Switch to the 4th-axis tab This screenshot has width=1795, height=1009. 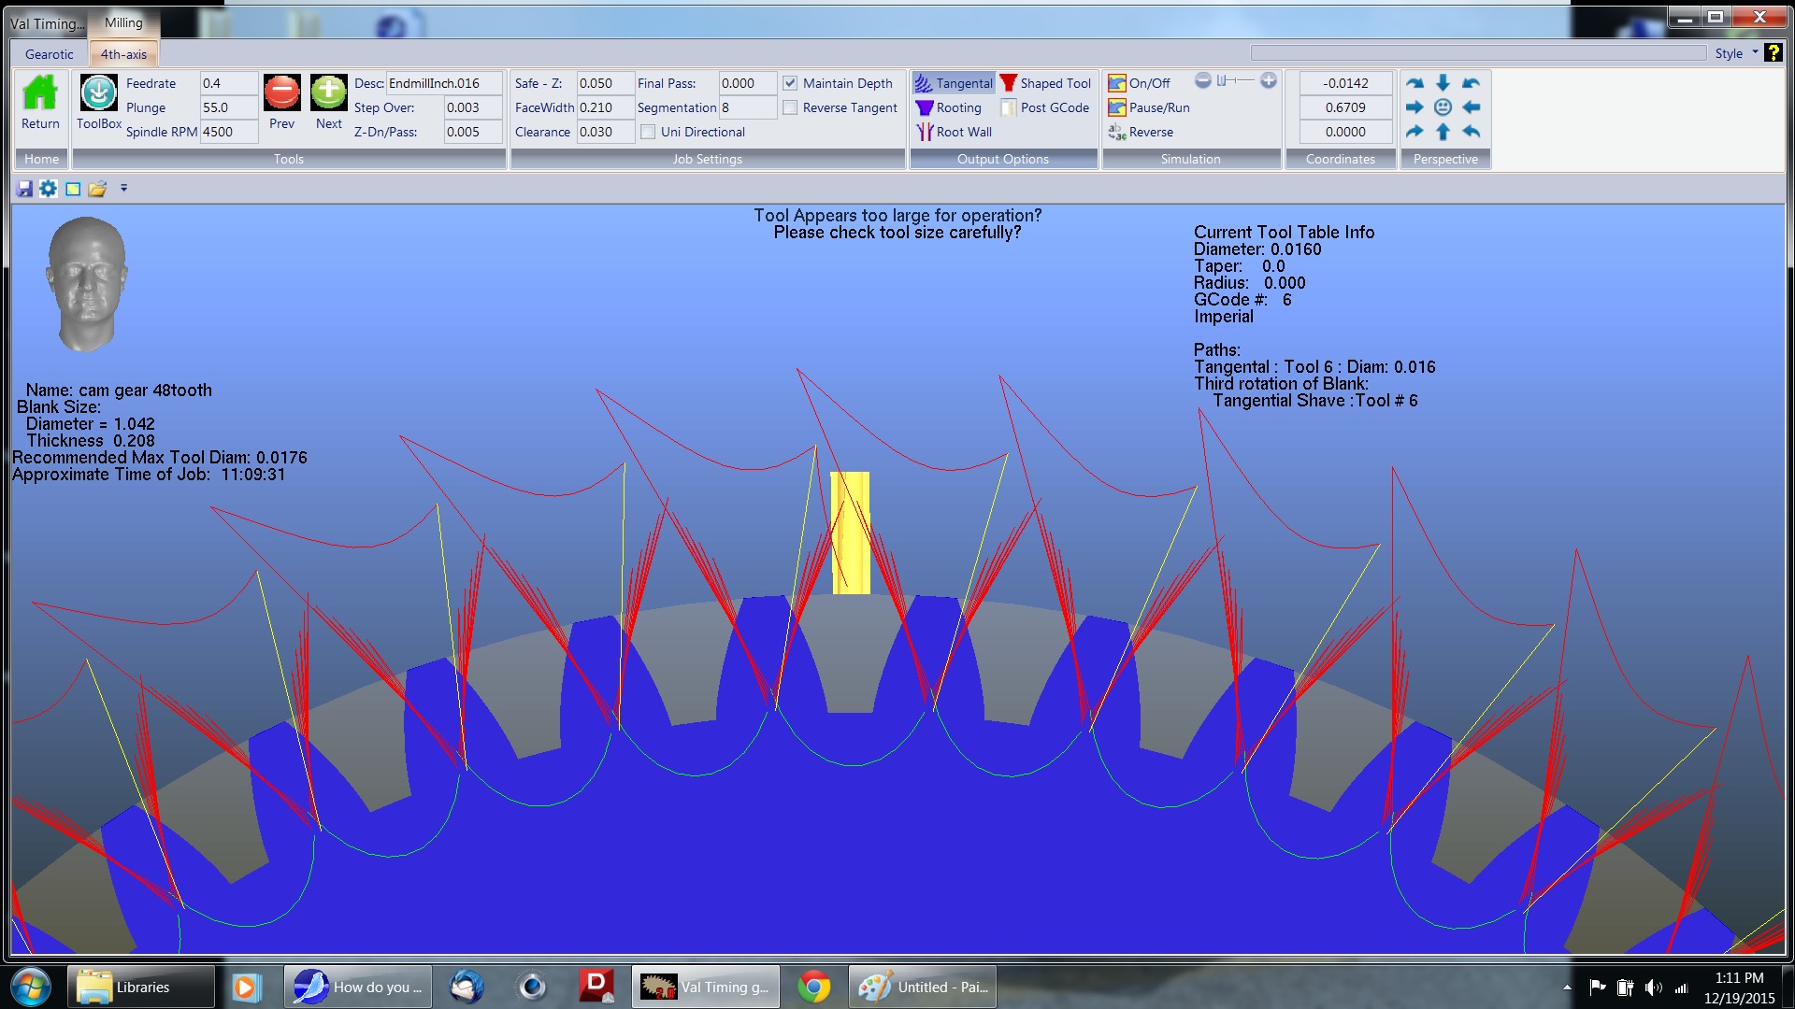coord(123,54)
